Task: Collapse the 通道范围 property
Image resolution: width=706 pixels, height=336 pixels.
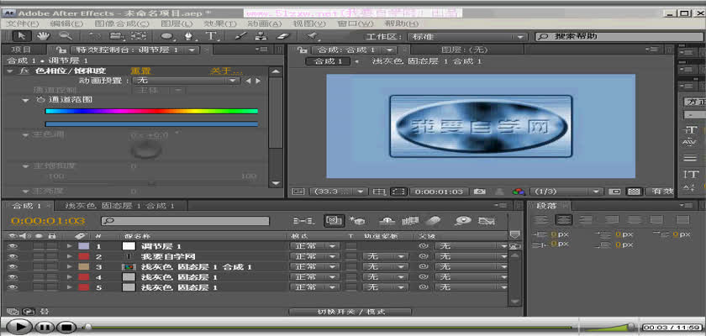Action: [x=26, y=100]
